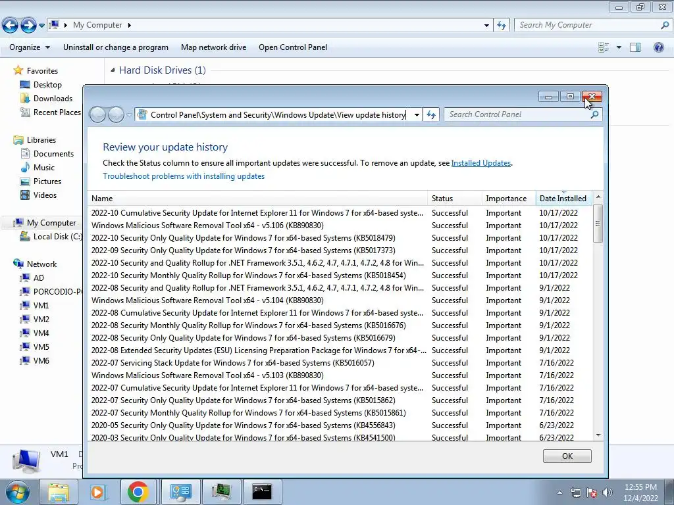Open Windows Explorer from the taskbar
Image resolution: width=674 pixels, height=505 pixels.
click(x=59, y=492)
